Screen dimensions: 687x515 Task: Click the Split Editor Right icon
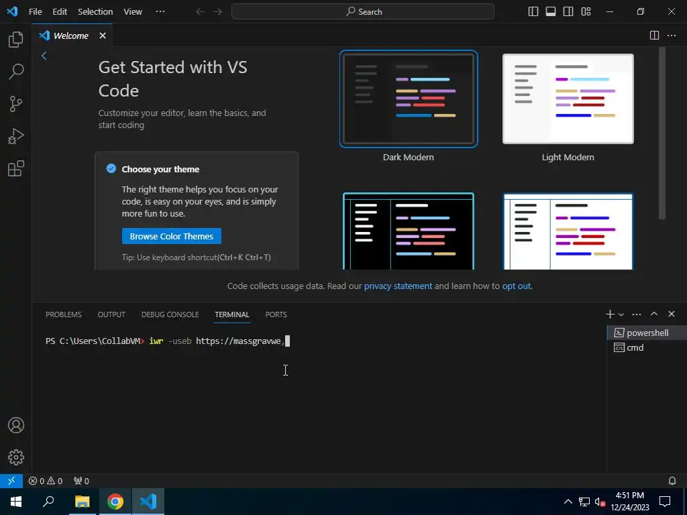654,36
